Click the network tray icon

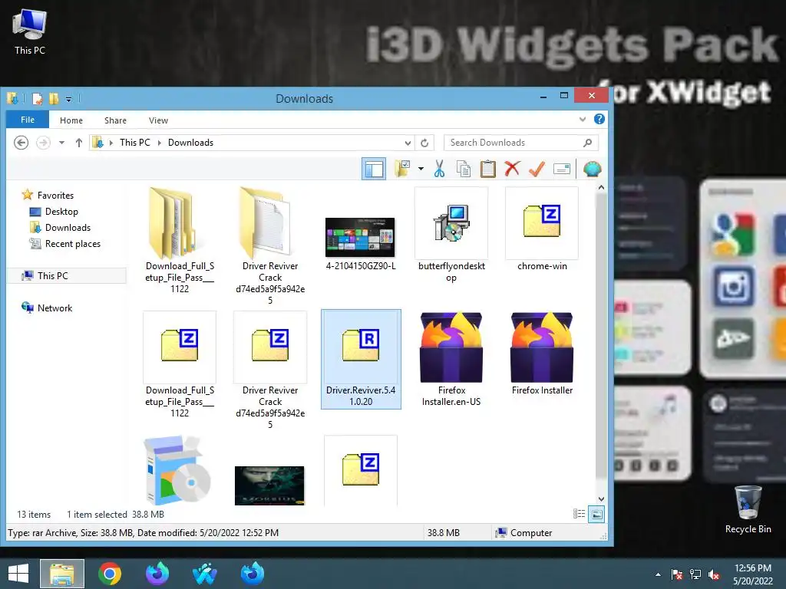(695, 574)
